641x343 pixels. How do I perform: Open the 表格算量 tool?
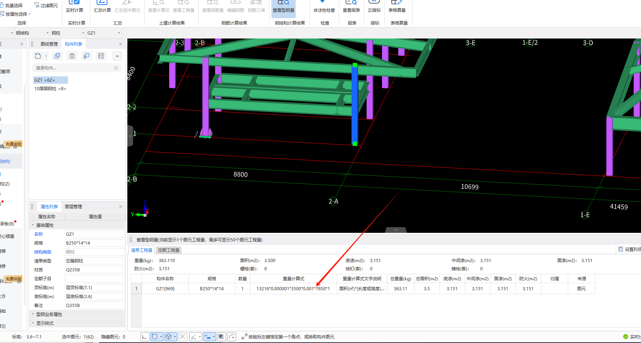click(x=397, y=6)
